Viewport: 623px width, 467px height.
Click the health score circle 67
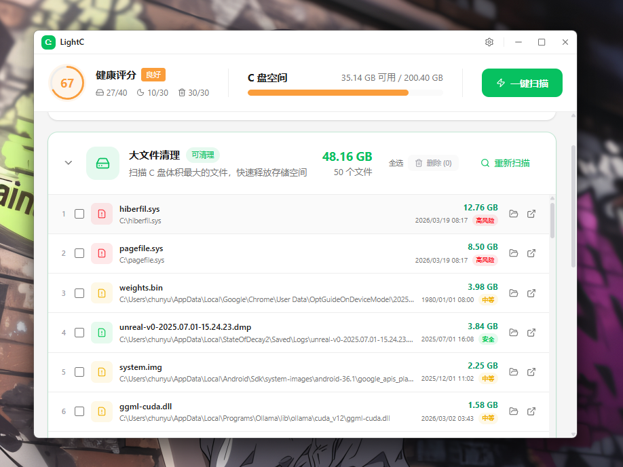coord(67,83)
